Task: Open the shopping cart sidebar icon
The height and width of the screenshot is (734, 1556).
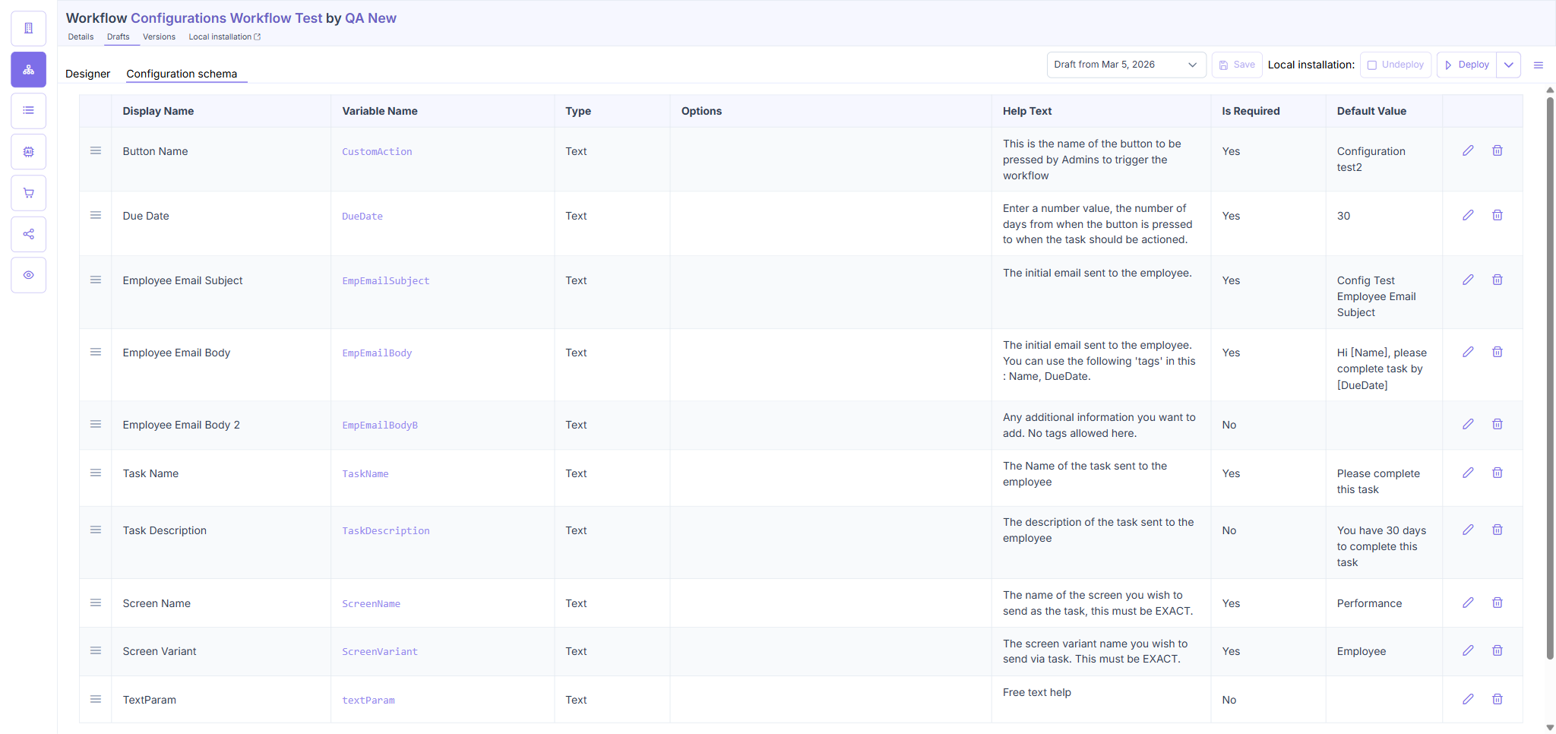Action: coord(28,193)
